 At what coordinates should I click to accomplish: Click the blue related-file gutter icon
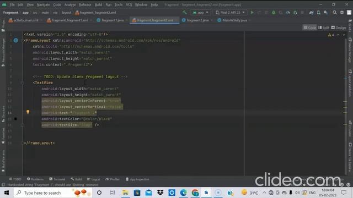coord(16,40)
